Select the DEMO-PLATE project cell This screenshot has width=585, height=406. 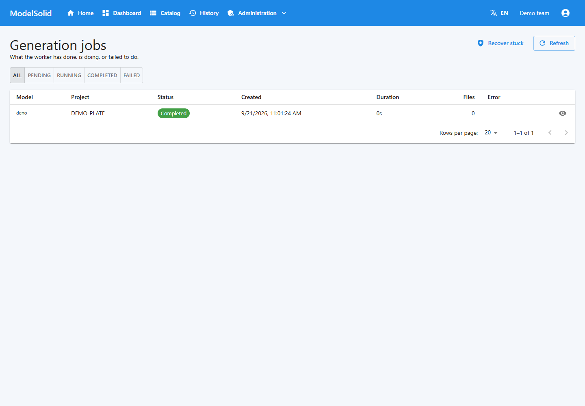[88, 113]
